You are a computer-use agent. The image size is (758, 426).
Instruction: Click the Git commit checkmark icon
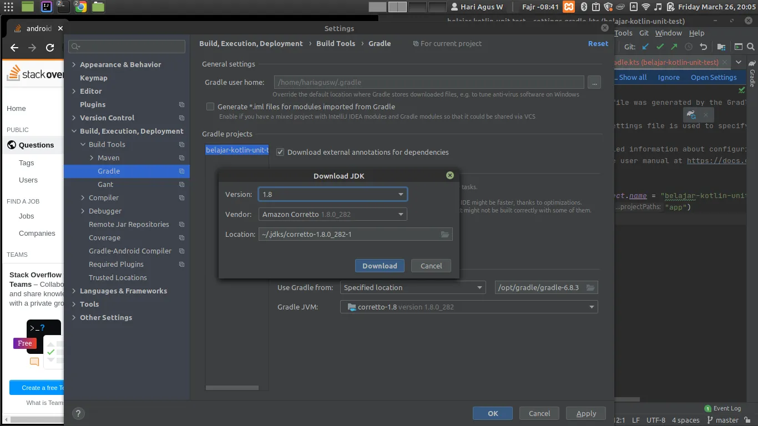660,47
